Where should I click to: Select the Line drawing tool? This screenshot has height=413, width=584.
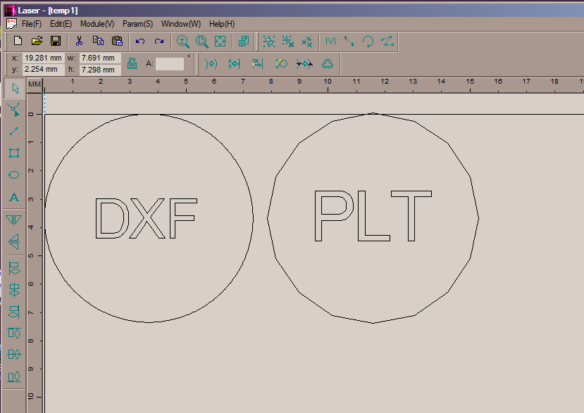[13, 131]
